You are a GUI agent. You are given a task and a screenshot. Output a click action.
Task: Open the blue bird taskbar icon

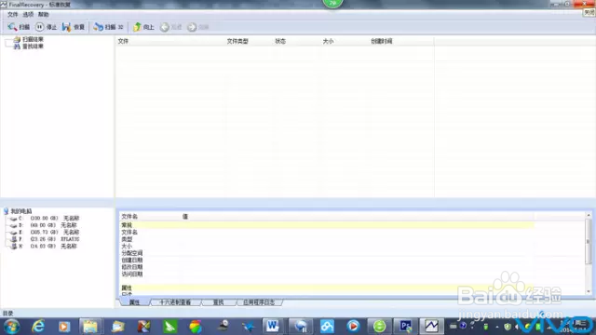click(249, 327)
